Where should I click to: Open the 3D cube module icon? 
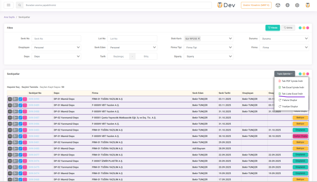coord(278,5)
